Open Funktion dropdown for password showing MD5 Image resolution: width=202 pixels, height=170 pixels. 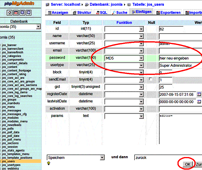[x=124, y=58]
